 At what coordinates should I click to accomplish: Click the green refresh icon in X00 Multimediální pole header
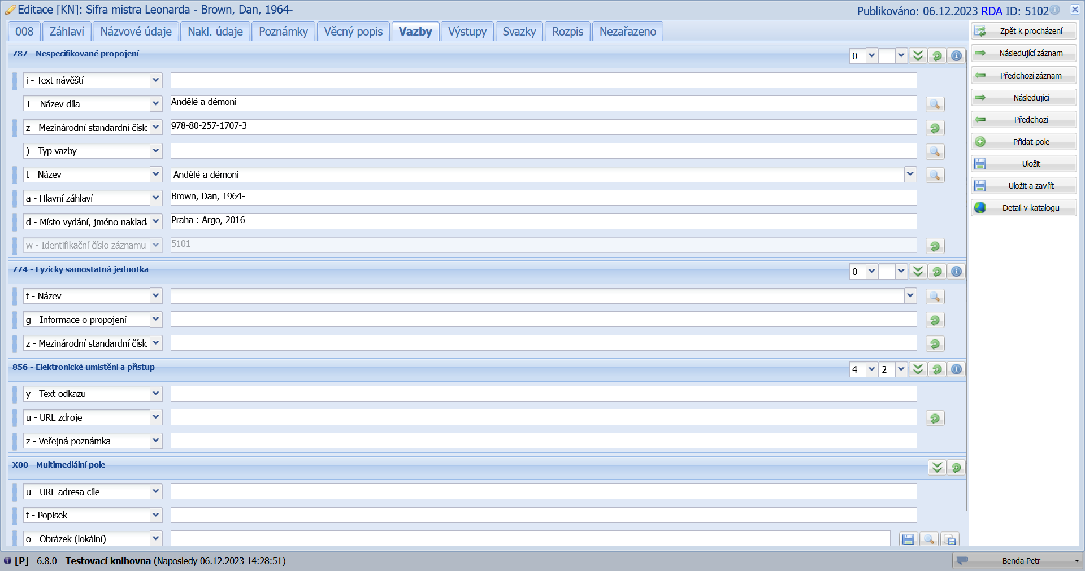(x=956, y=468)
